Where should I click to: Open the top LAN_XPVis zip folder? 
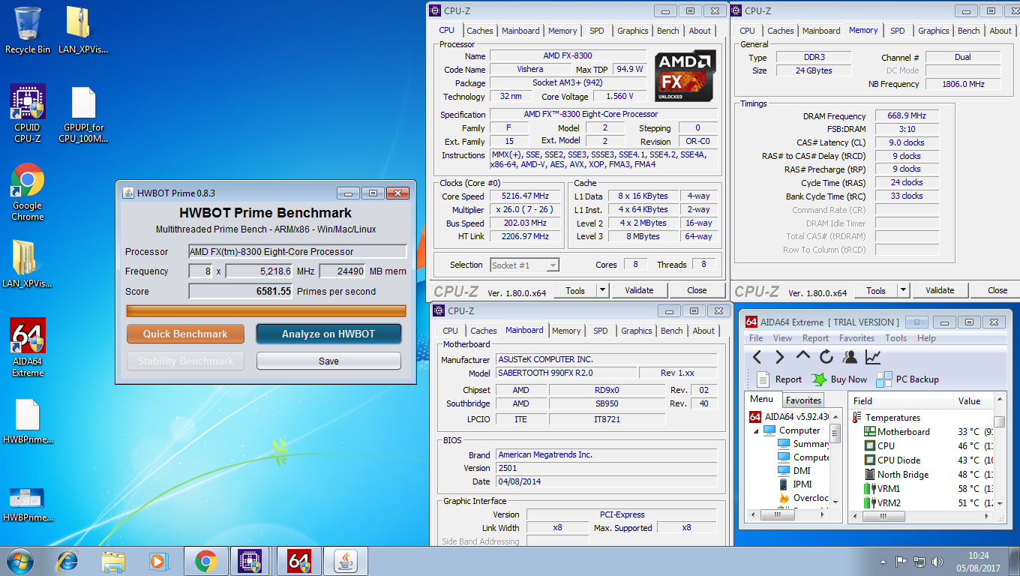83,30
